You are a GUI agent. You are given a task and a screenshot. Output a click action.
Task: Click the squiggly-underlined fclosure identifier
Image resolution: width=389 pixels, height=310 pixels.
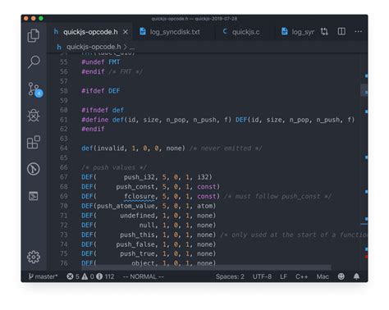(140, 197)
